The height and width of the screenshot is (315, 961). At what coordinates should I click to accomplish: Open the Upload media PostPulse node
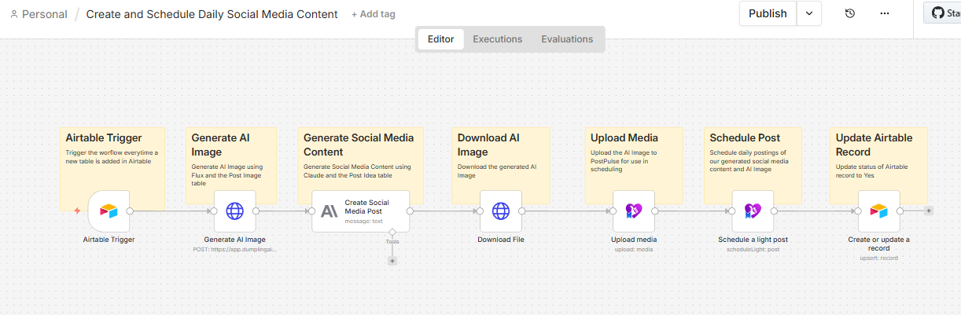point(634,211)
